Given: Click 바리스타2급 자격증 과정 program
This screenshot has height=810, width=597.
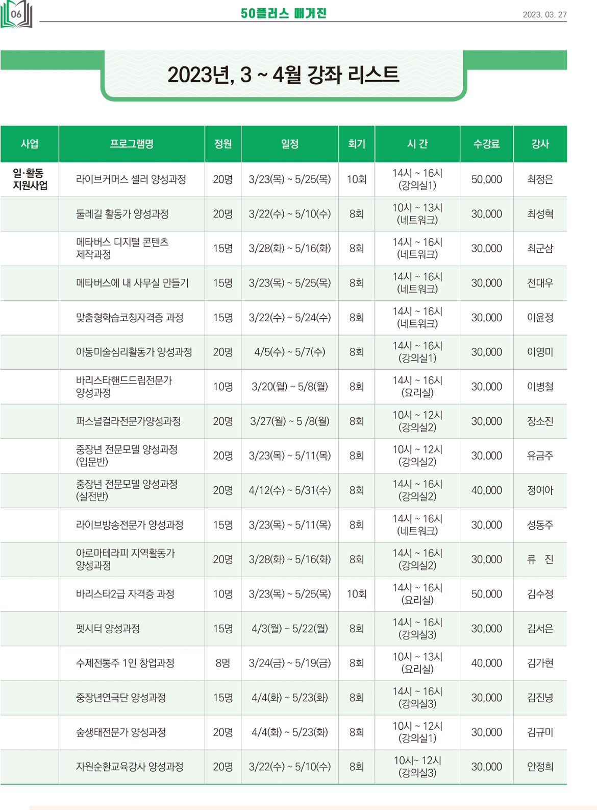Looking at the screenshot, I should (x=126, y=594).
